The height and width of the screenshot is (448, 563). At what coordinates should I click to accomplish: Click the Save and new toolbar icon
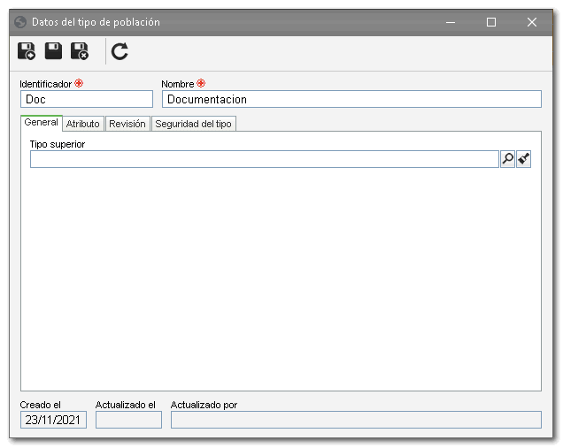[27, 51]
